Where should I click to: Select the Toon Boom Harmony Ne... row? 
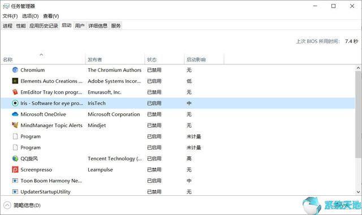point(178,181)
